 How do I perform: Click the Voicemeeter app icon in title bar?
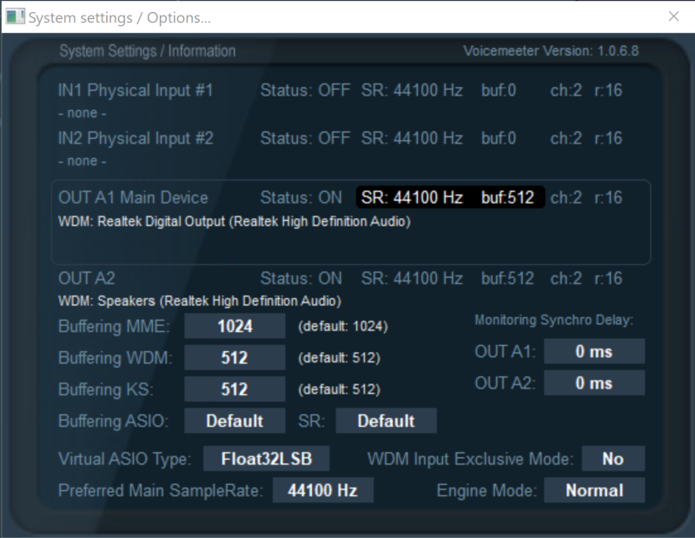click(15, 17)
